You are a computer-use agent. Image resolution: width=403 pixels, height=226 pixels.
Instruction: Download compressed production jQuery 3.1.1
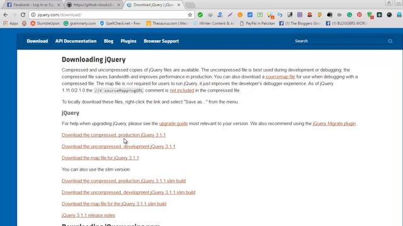tap(113, 135)
